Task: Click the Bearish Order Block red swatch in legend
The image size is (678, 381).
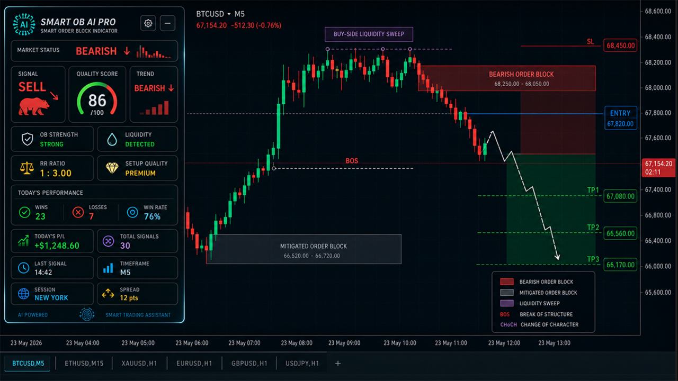Action: click(507, 282)
